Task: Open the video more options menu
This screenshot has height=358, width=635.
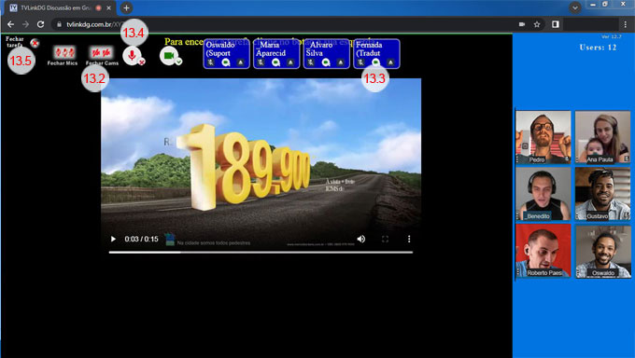Action: [x=409, y=239]
